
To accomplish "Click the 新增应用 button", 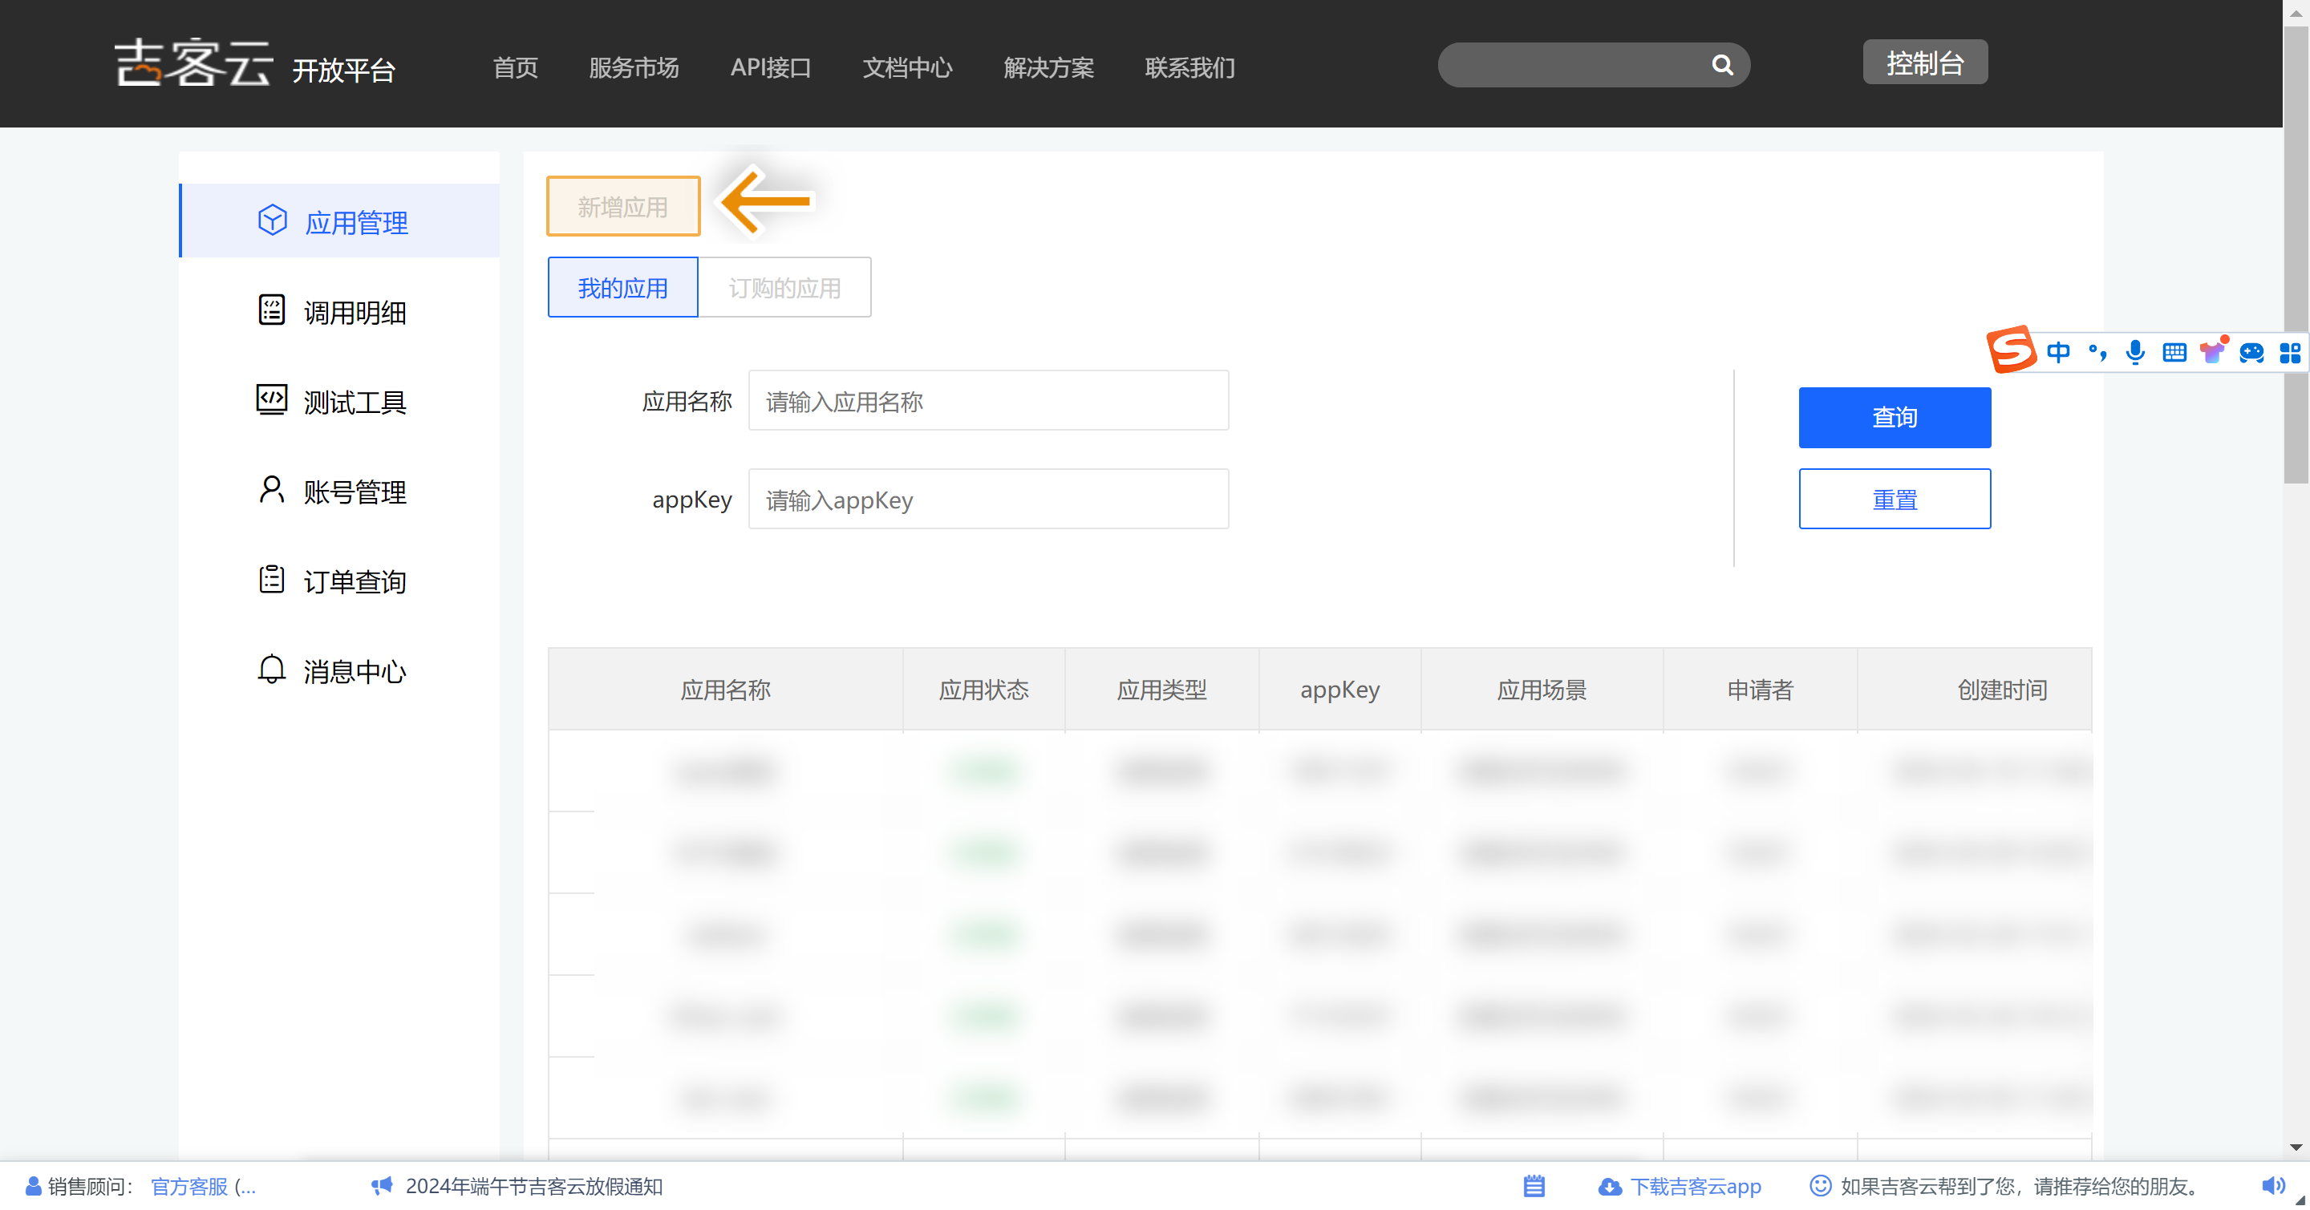I will [x=622, y=207].
